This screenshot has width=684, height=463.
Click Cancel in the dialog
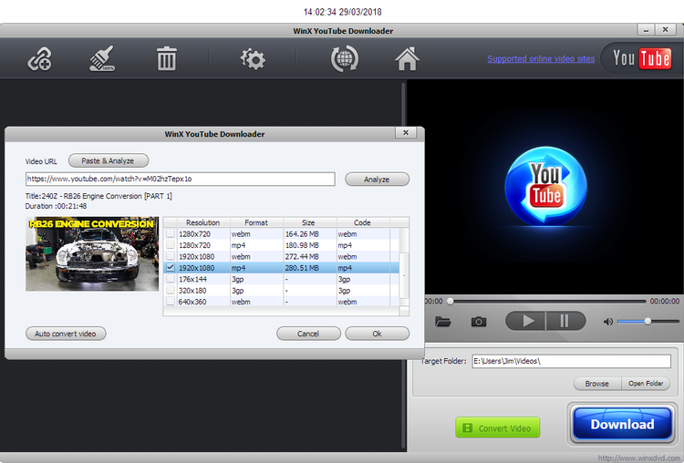coord(308,334)
